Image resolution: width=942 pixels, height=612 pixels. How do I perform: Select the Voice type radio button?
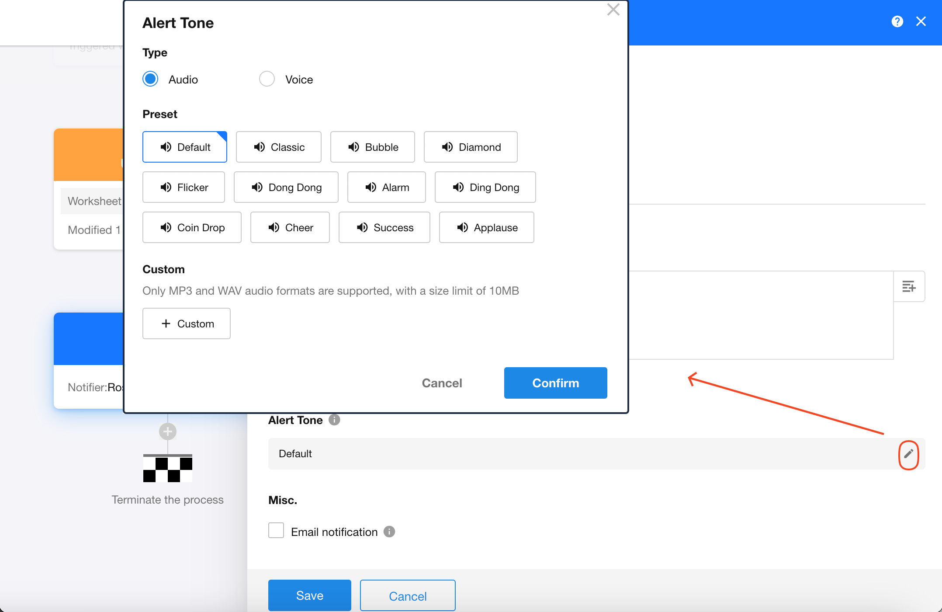pyautogui.click(x=267, y=79)
